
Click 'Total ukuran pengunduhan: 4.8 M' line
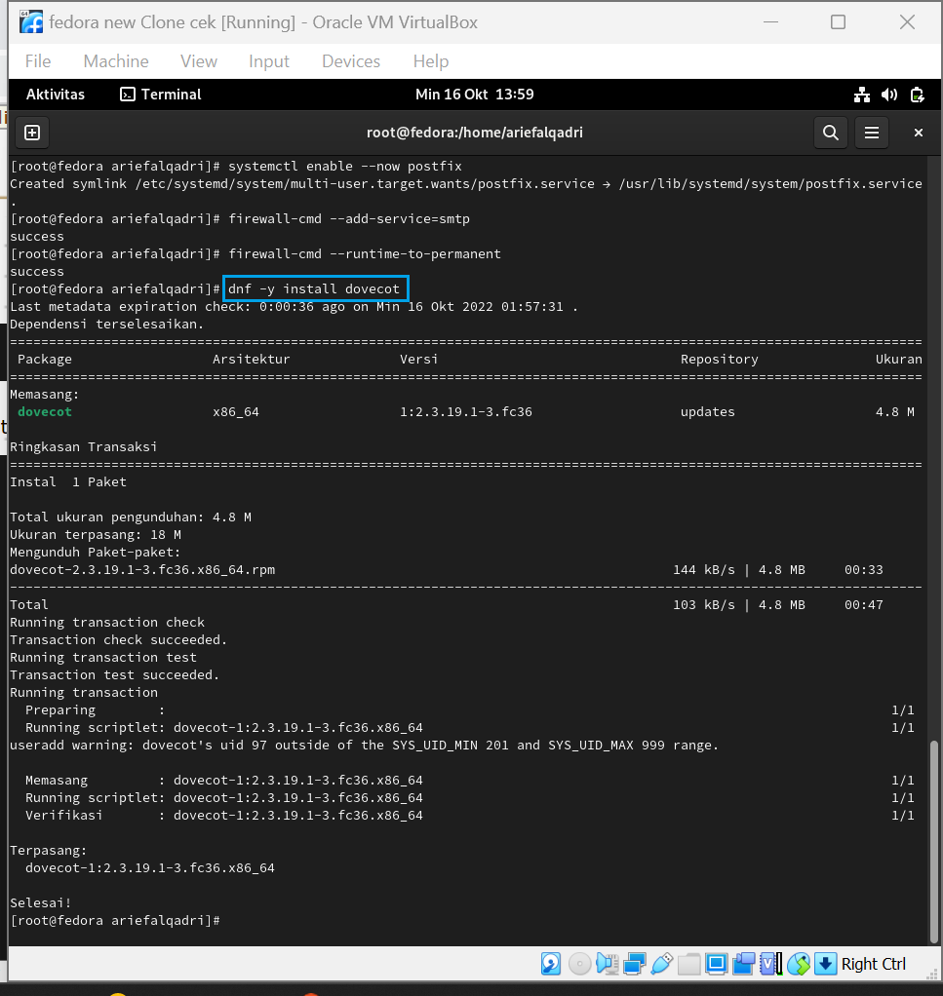pos(131,517)
